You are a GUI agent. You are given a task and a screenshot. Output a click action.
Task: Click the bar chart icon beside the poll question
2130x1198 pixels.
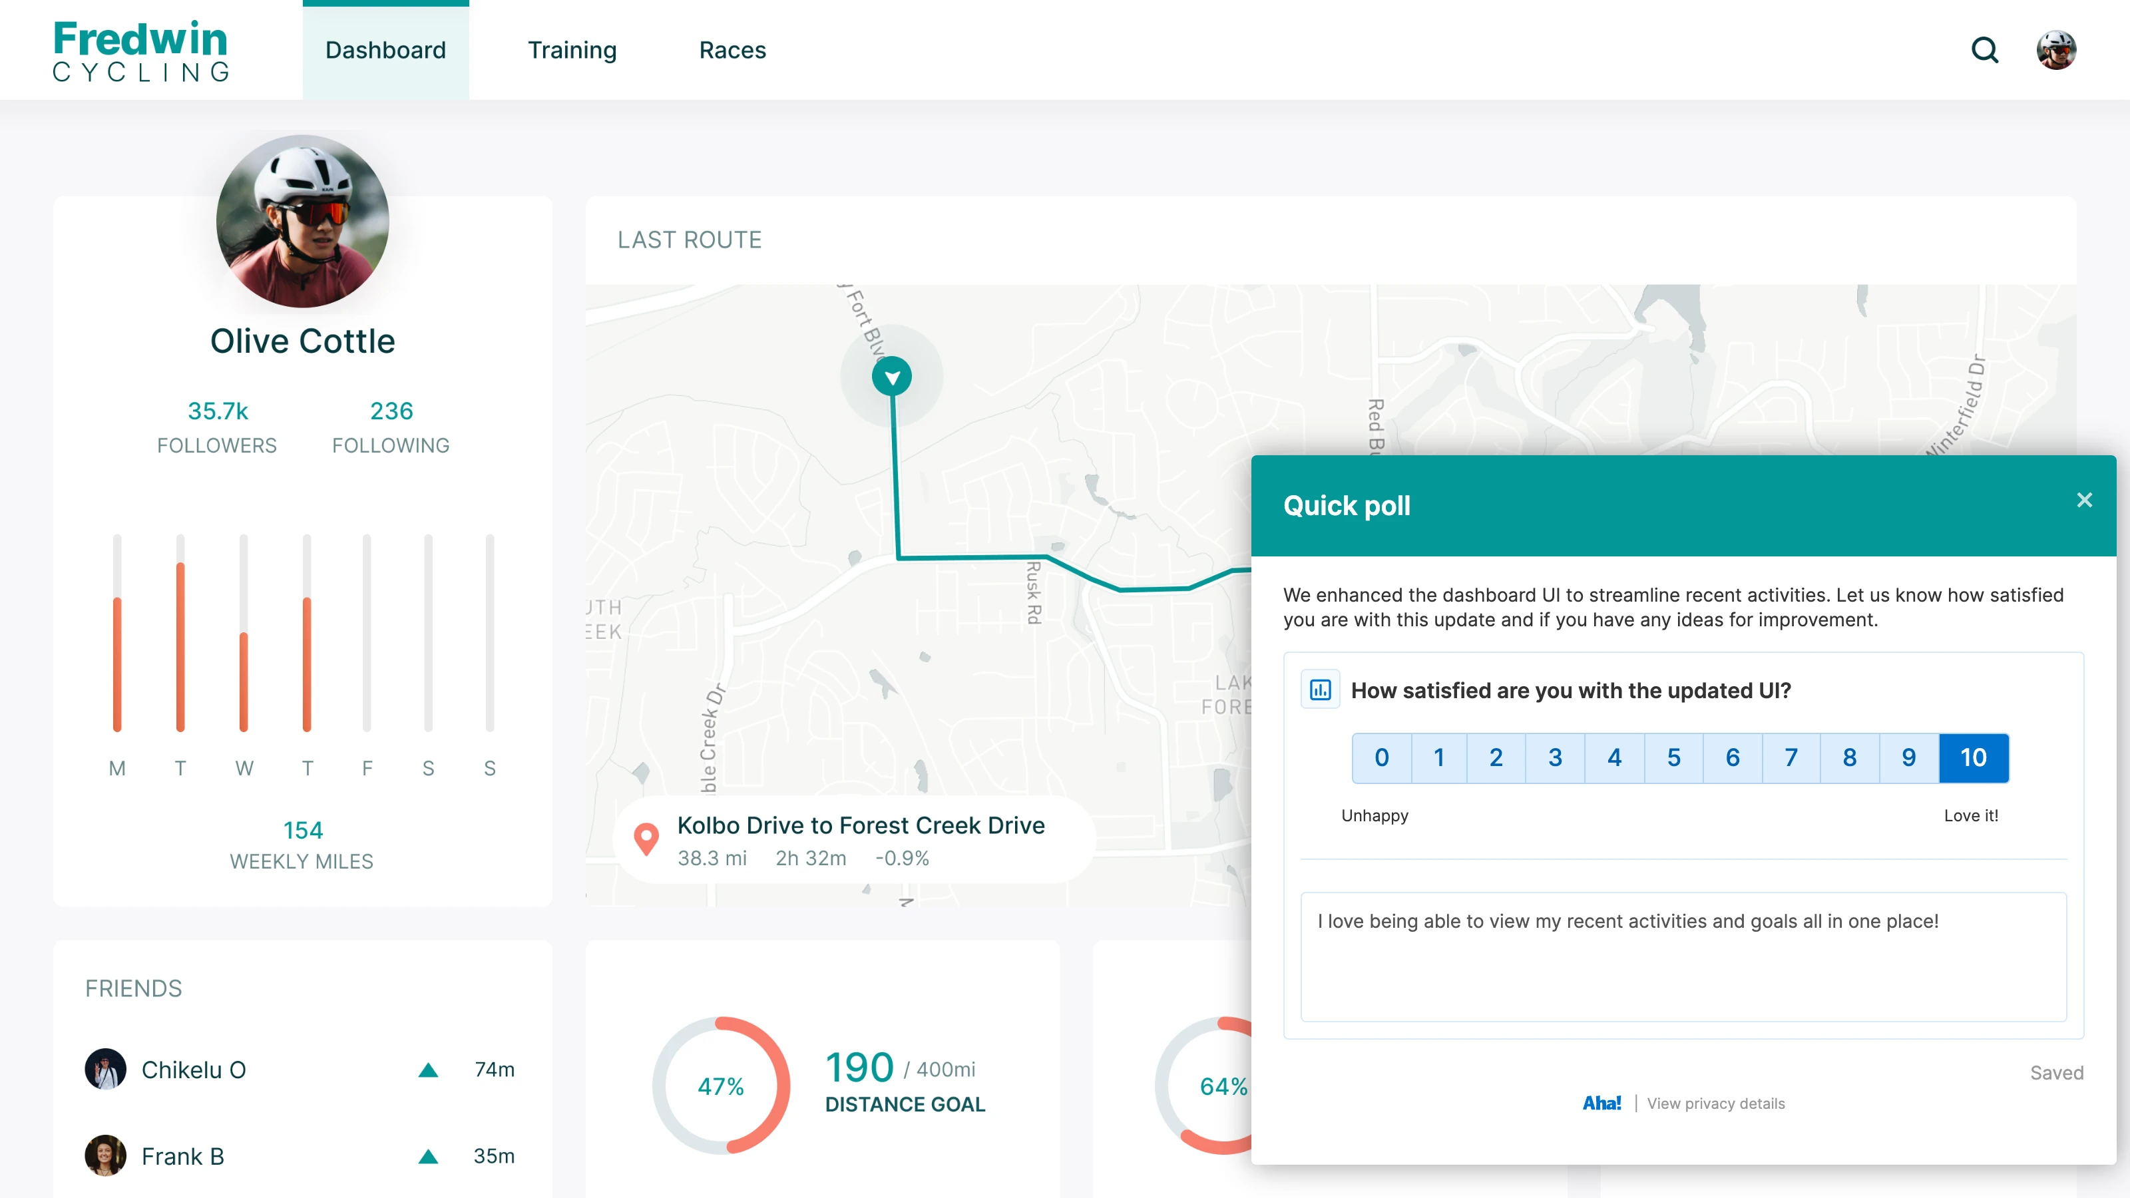1321,689
